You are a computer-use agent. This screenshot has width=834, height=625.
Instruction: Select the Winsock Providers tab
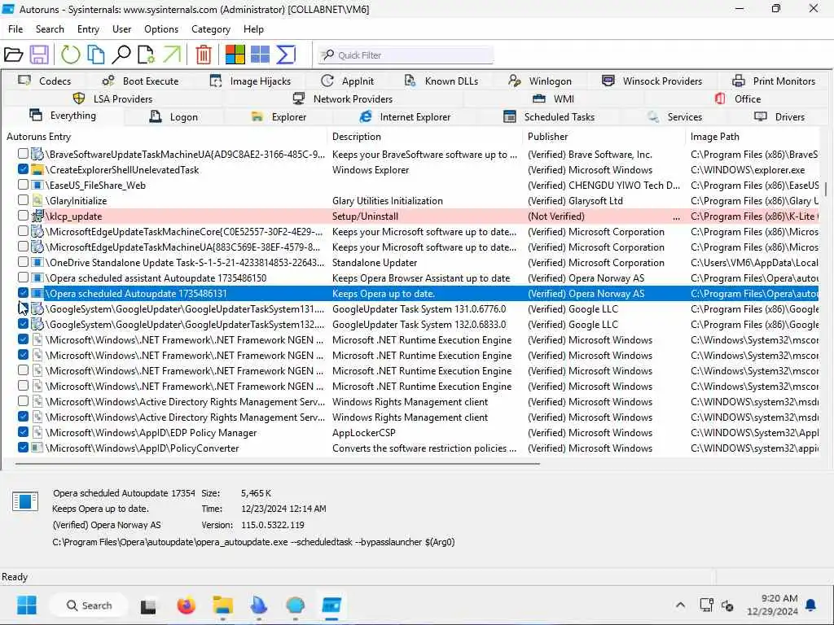652,81
